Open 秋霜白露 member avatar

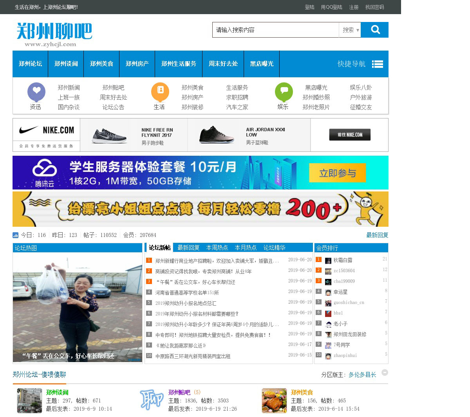point(328,260)
